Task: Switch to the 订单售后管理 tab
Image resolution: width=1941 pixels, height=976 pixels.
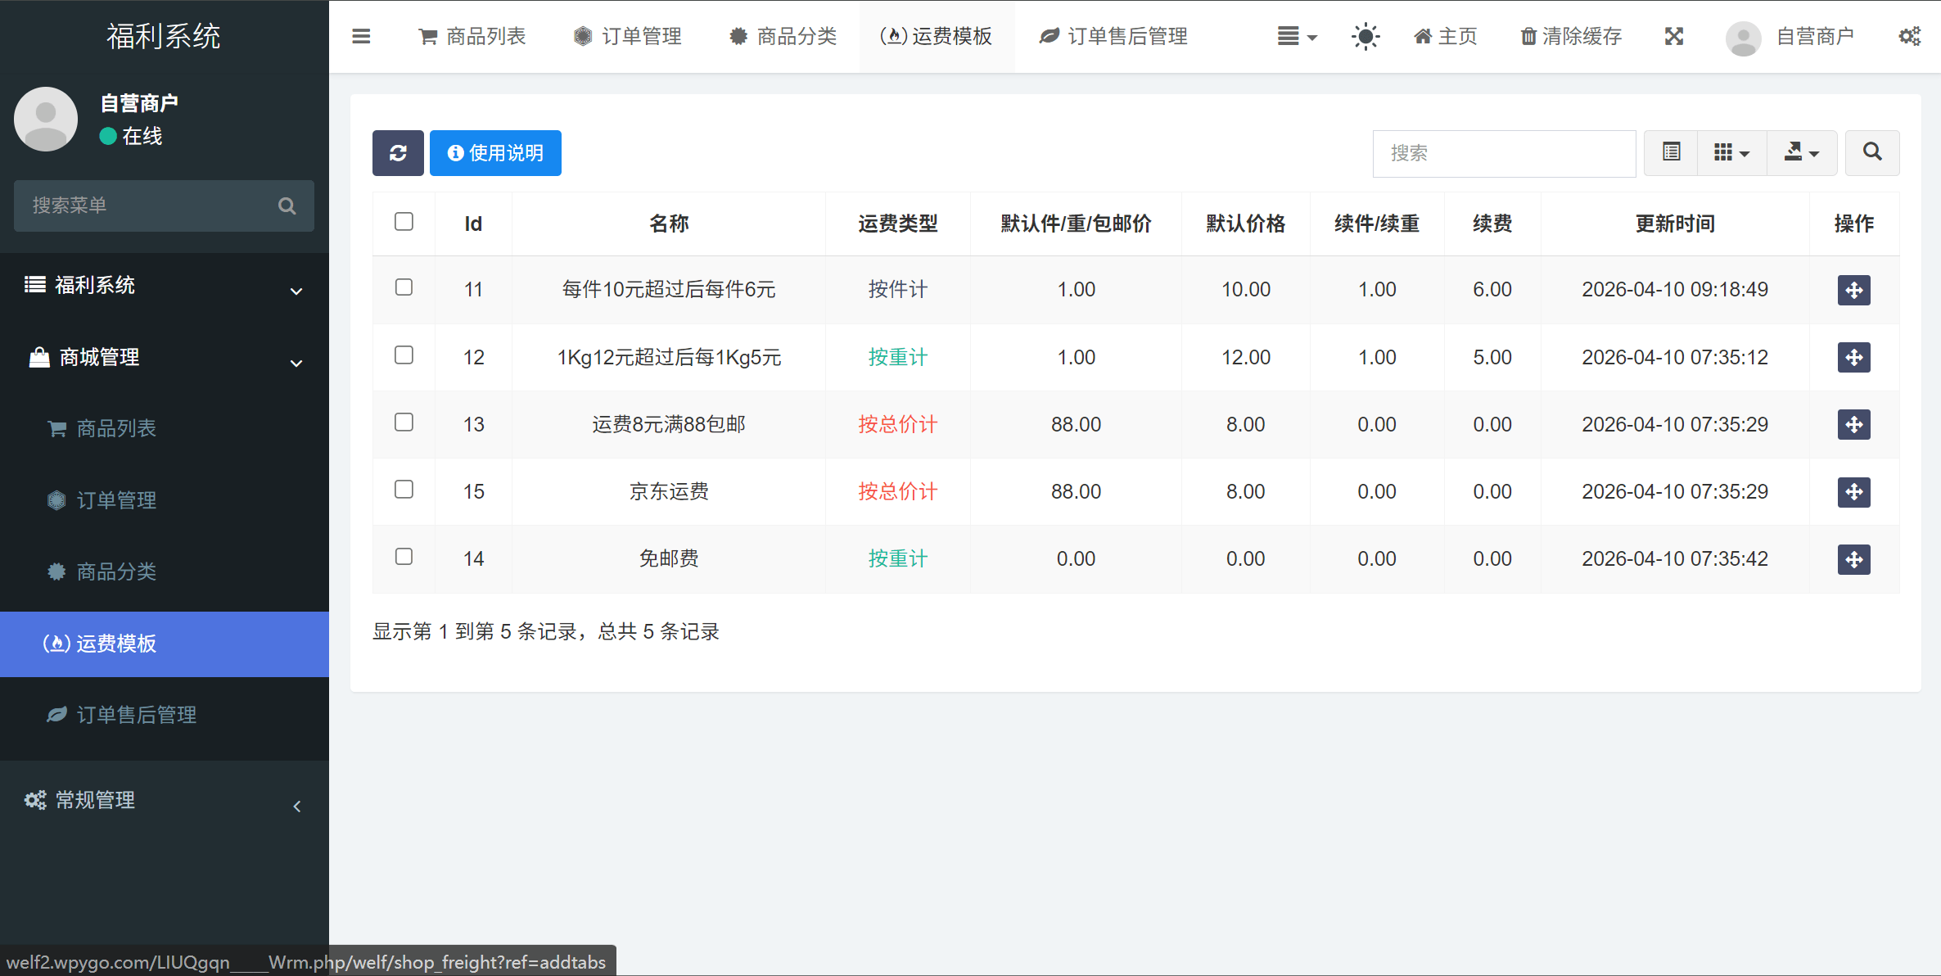Action: coord(1113,36)
